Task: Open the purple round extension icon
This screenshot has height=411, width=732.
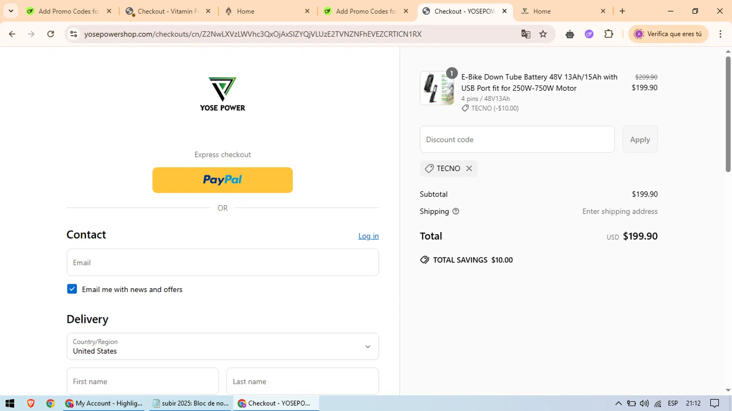Action: tap(589, 34)
